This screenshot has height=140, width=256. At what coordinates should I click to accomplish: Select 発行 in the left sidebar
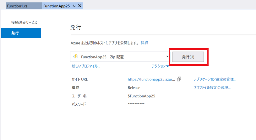pos(21,33)
